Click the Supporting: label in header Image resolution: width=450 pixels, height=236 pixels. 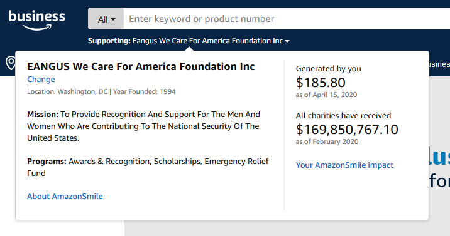tap(109, 41)
